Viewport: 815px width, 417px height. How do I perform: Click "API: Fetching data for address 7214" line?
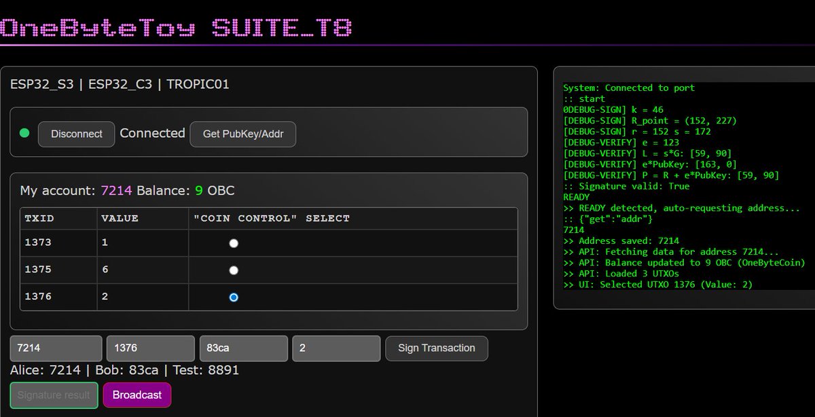tap(671, 251)
